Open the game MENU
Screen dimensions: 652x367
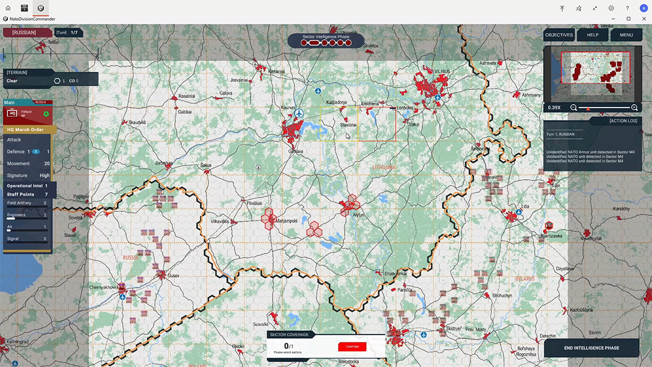click(626, 35)
